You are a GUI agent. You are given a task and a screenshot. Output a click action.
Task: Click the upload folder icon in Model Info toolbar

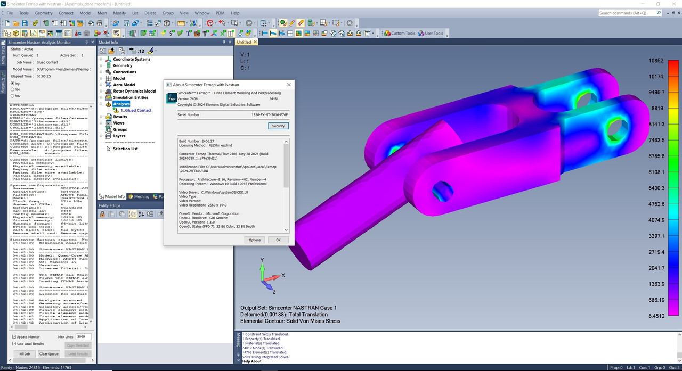(112, 51)
